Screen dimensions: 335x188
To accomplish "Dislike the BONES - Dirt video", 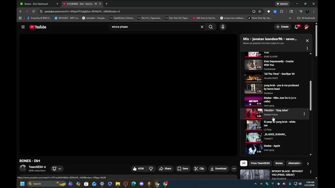I will 151,169.
